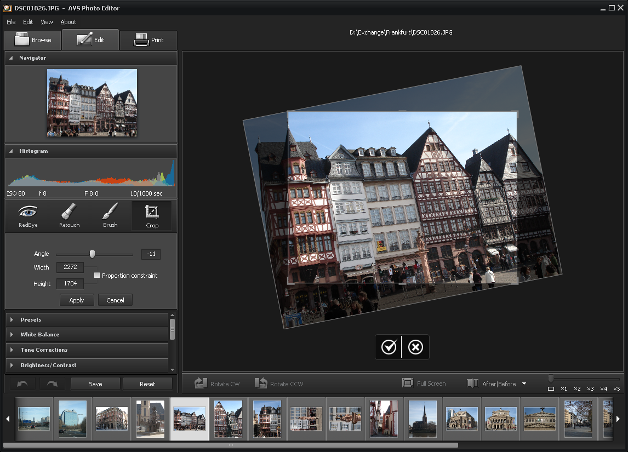Click the Apply button
The width and height of the screenshot is (628, 452).
(77, 300)
